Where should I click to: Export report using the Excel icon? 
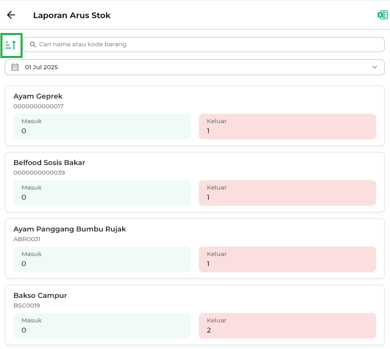tap(382, 15)
